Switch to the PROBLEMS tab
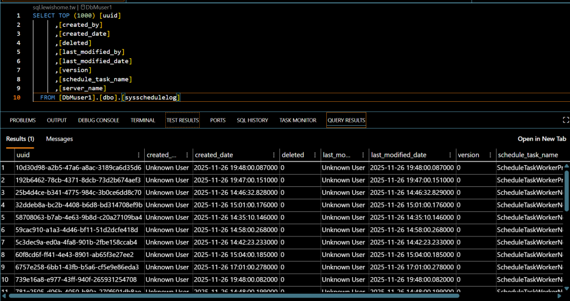This screenshot has width=570, height=301. pos(22,120)
